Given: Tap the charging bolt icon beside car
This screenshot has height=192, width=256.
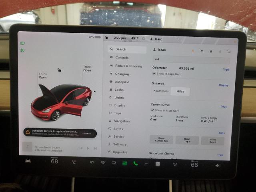Looking at the screenshot, I should pyautogui.click(x=95, y=92).
